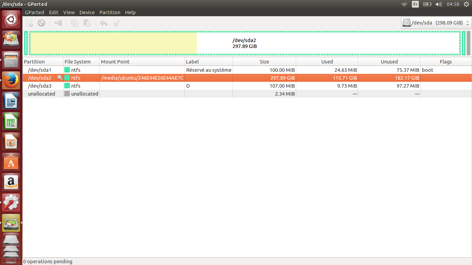The image size is (472, 265).
Task: Click the Mount Point column header
Action: 142,62
